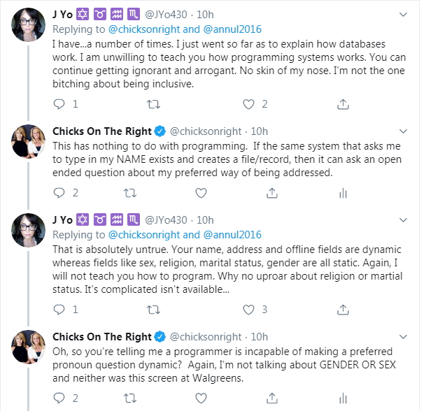
Task: Share first J Yo tweet
Action: pos(343,104)
